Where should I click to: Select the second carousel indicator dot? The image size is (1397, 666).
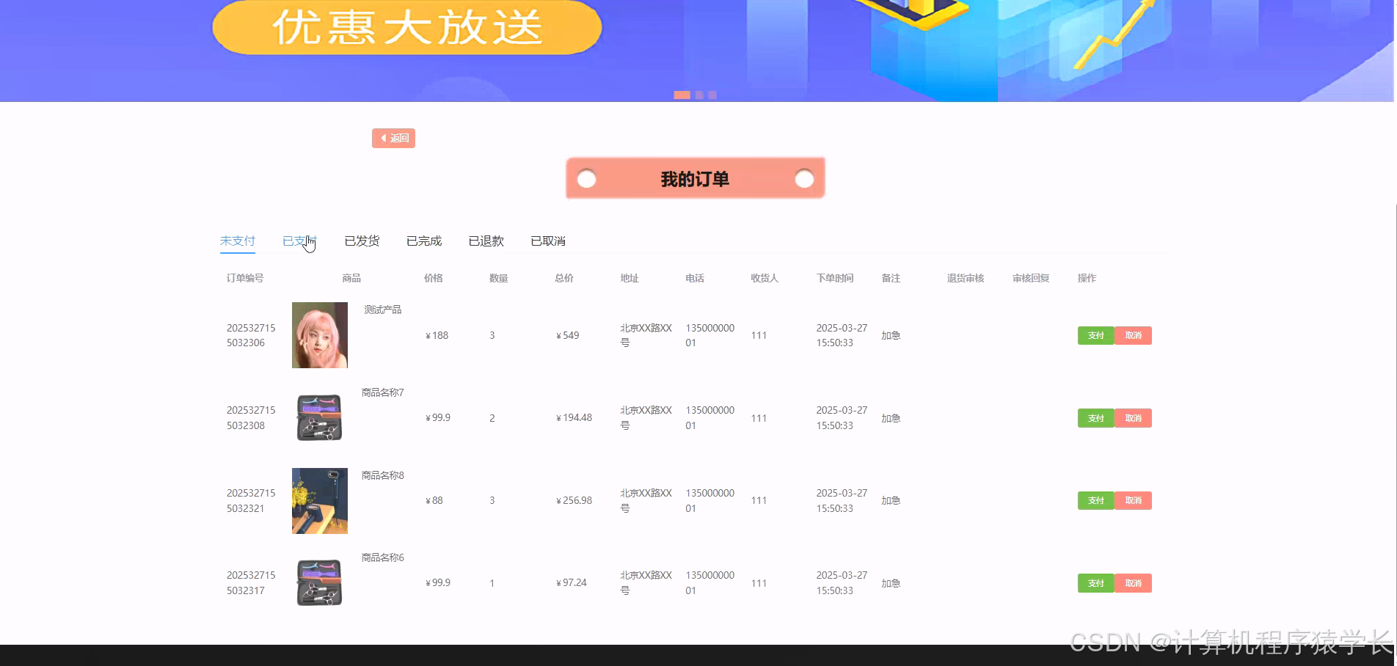coord(698,94)
